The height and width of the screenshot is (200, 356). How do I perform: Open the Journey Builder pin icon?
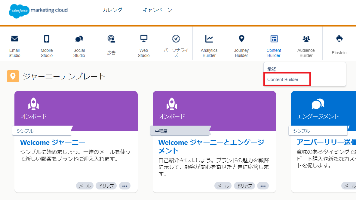(x=241, y=39)
